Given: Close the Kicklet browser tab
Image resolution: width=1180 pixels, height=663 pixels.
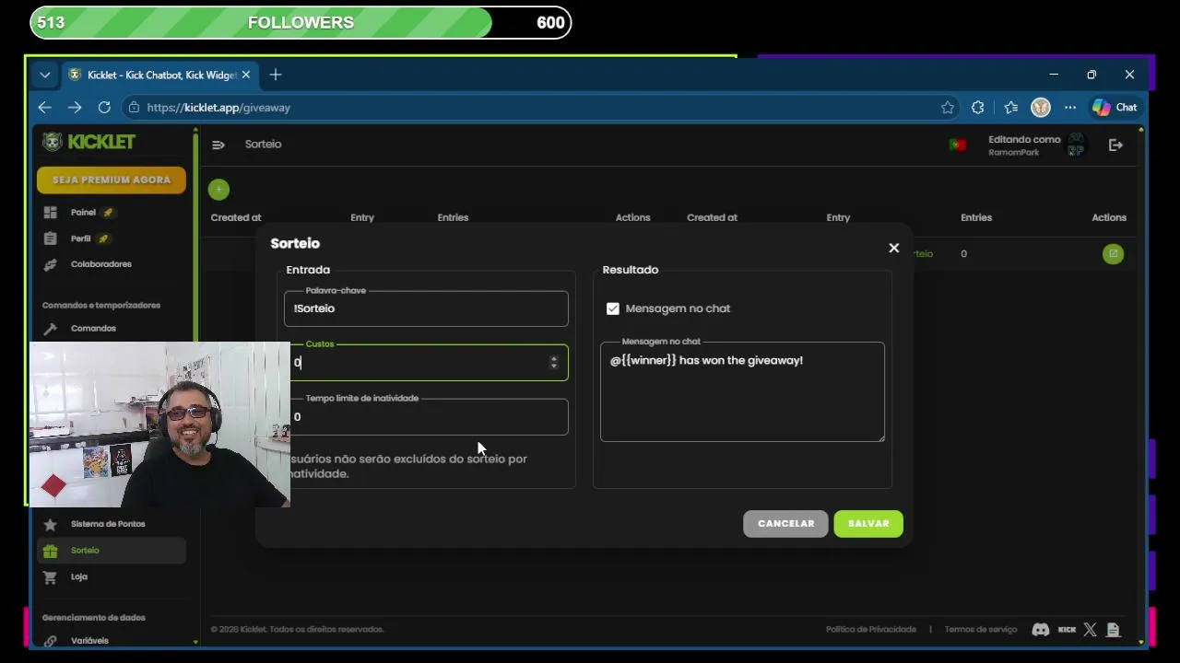Looking at the screenshot, I should [x=245, y=75].
